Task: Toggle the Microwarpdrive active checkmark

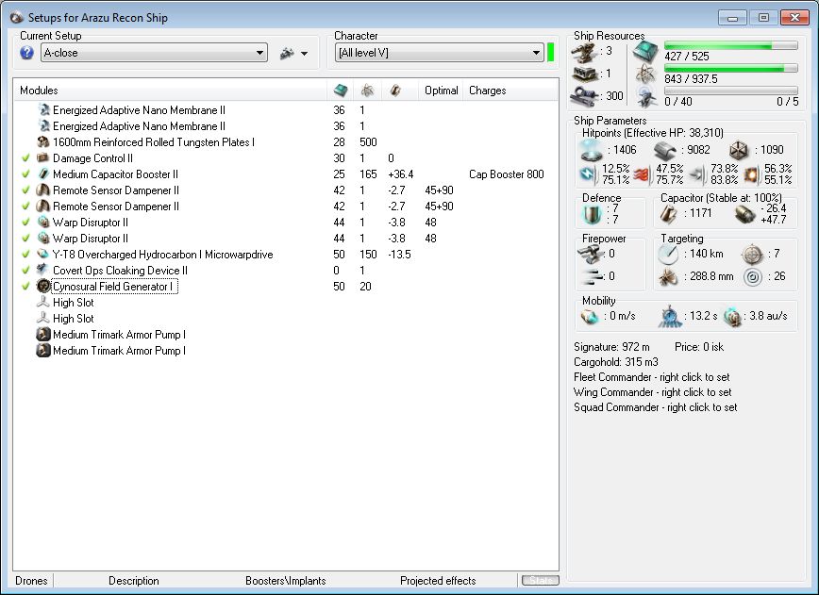Action: (x=25, y=255)
